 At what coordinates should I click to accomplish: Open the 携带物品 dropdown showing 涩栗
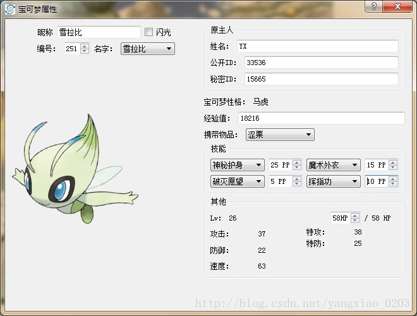click(280, 135)
